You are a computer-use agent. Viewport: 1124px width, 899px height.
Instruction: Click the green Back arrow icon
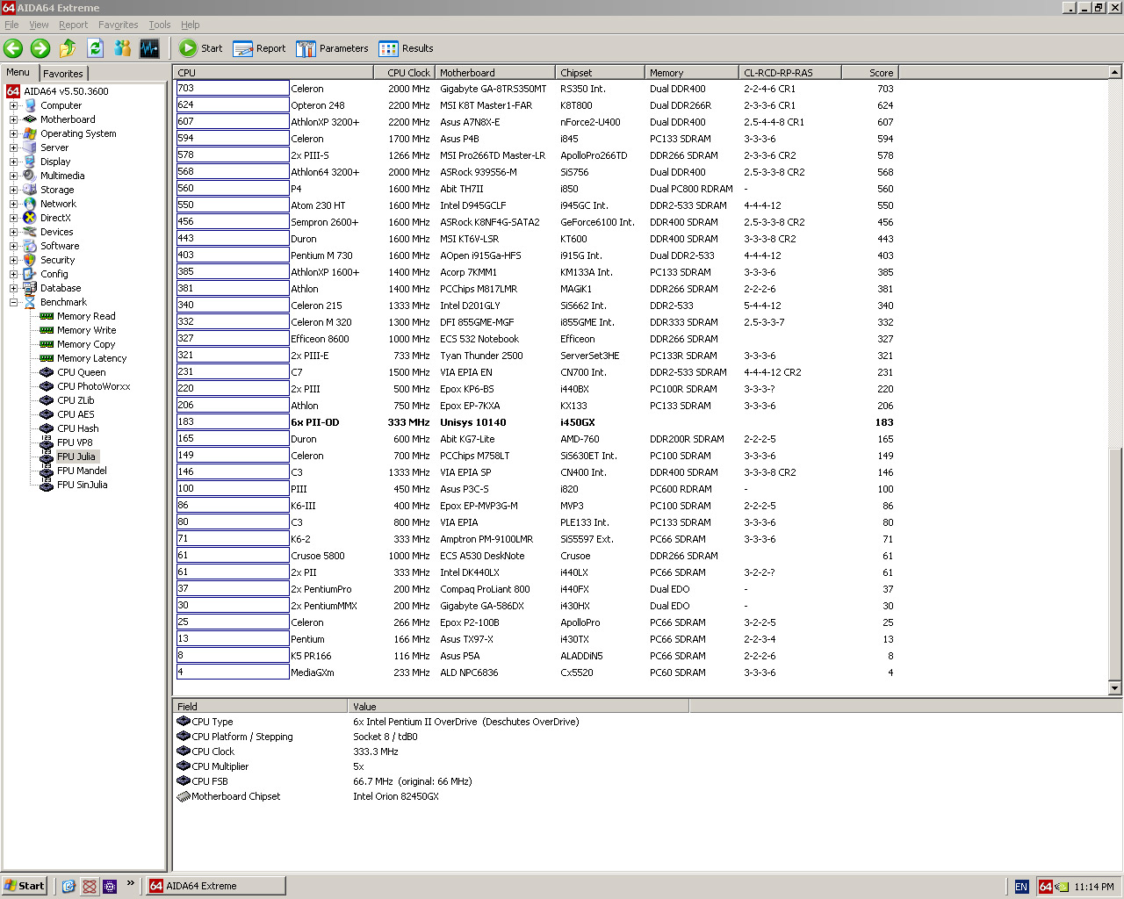coord(13,48)
